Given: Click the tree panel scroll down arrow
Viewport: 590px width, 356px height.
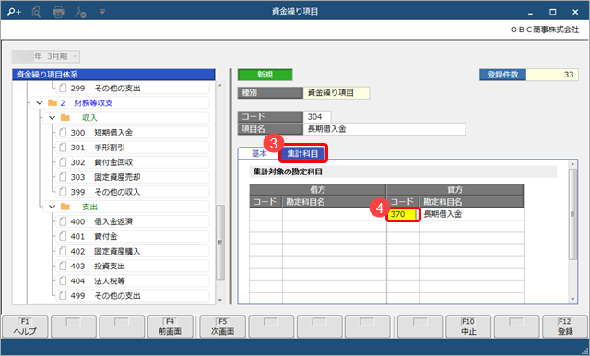Looking at the screenshot, I should coord(220,301).
